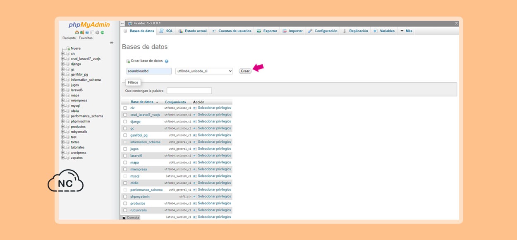Click the log out door icon in sidebar
The height and width of the screenshot is (240, 517).
coord(82,32)
